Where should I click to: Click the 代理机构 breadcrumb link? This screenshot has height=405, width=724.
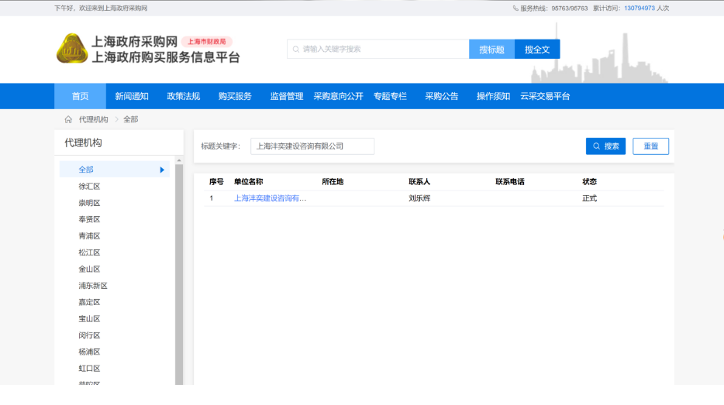[93, 119]
